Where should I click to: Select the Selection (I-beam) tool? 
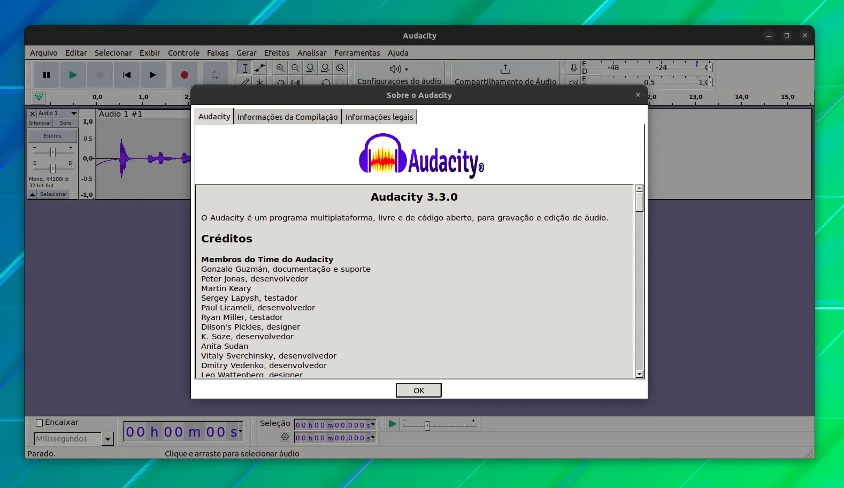click(245, 68)
